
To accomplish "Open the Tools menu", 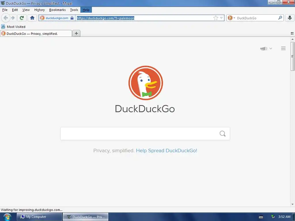I will [x=74, y=10].
